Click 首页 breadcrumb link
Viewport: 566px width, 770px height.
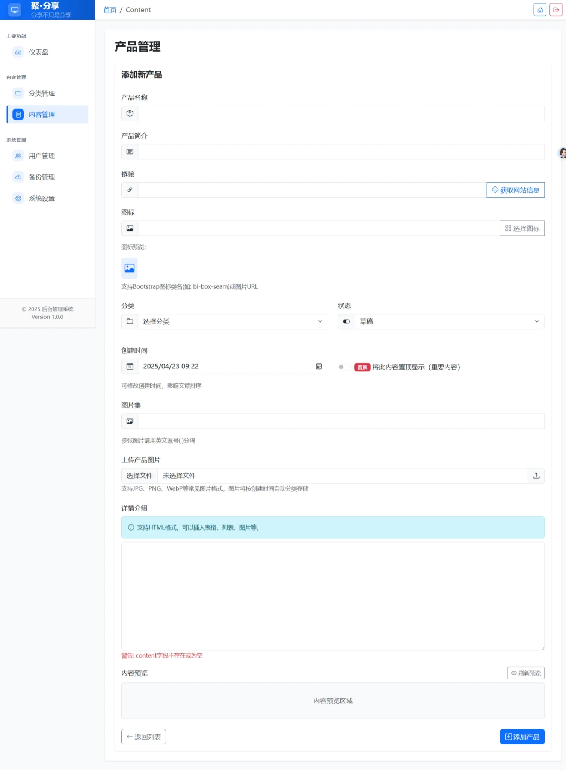[110, 10]
